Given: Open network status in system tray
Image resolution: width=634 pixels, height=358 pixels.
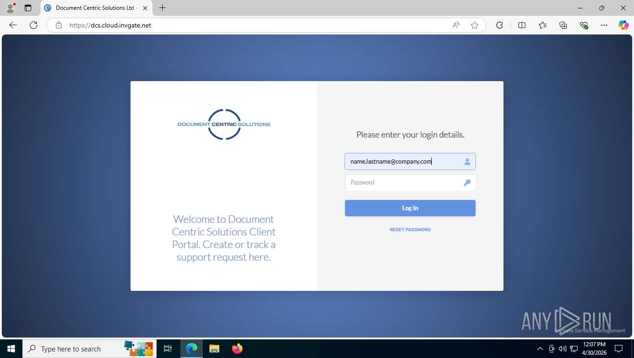Looking at the screenshot, I should click(574, 349).
